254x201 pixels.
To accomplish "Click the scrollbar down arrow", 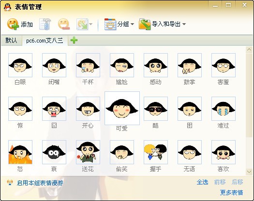I will tap(249, 172).
